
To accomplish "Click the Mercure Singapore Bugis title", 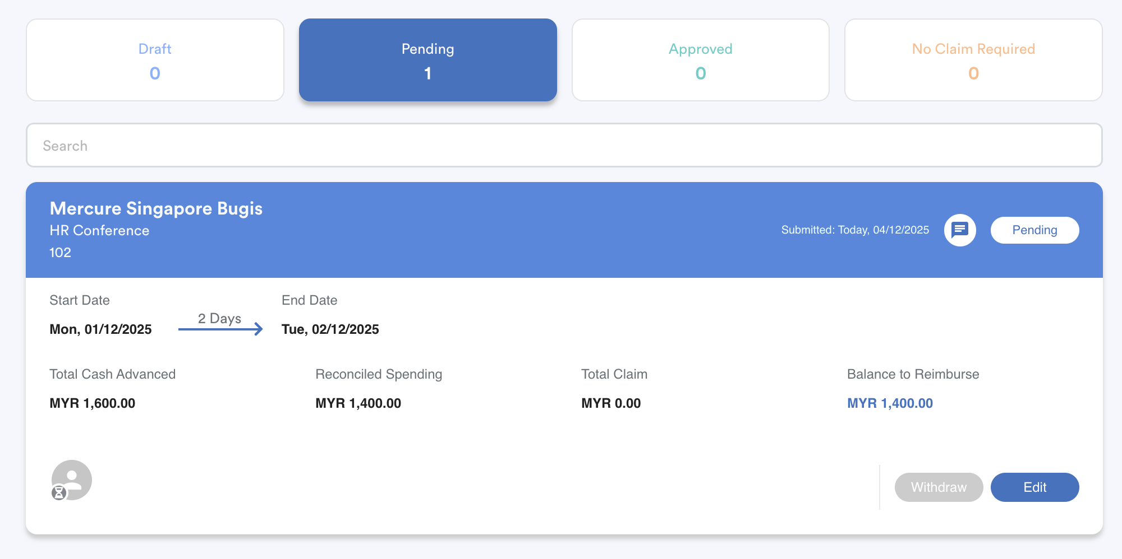I will click(x=156, y=208).
